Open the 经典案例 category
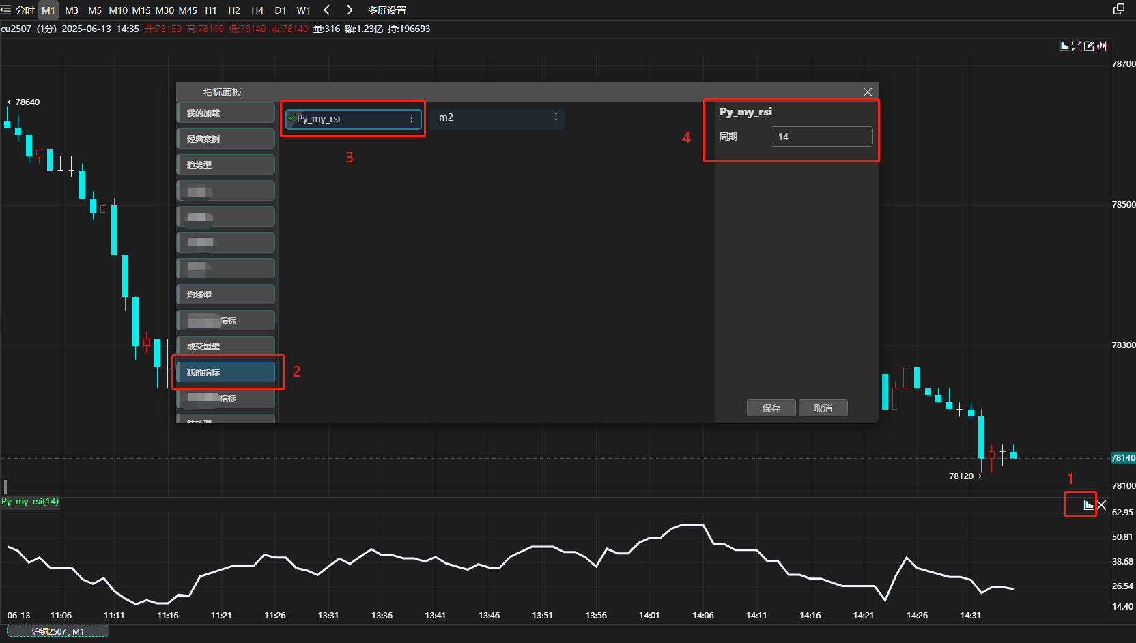The image size is (1136, 643). 226,139
